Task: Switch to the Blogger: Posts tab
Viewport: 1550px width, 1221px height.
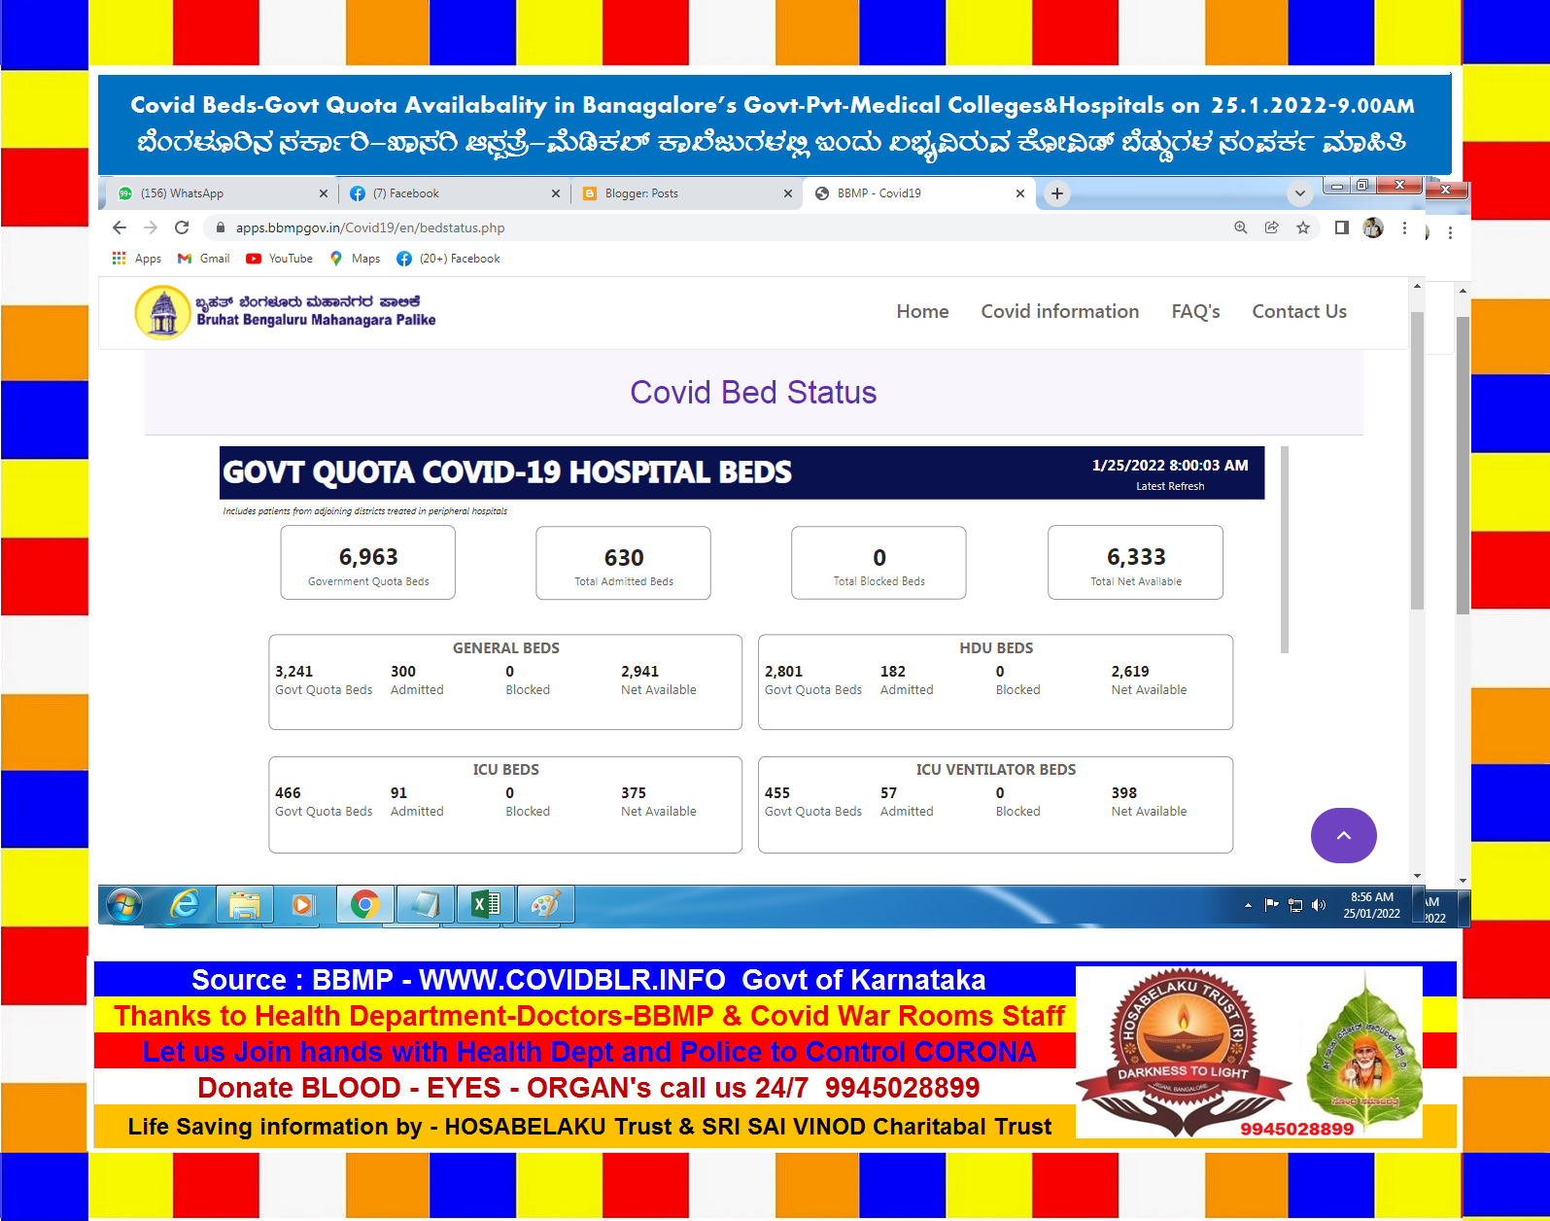Action: pyautogui.click(x=685, y=193)
